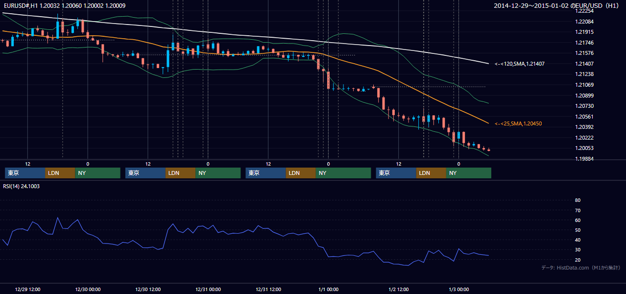Click the LDN session block for December 30
Viewport: 626px width, 294px height.
(x=181, y=173)
